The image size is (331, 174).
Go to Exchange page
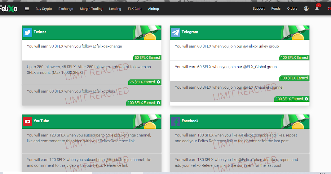click(x=66, y=9)
